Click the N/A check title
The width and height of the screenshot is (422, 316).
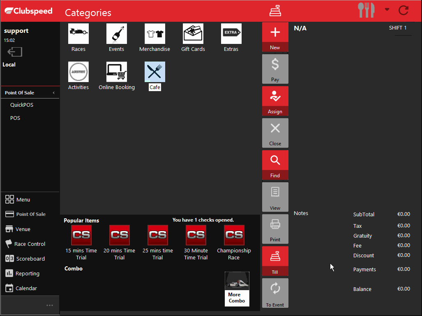[300, 28]
